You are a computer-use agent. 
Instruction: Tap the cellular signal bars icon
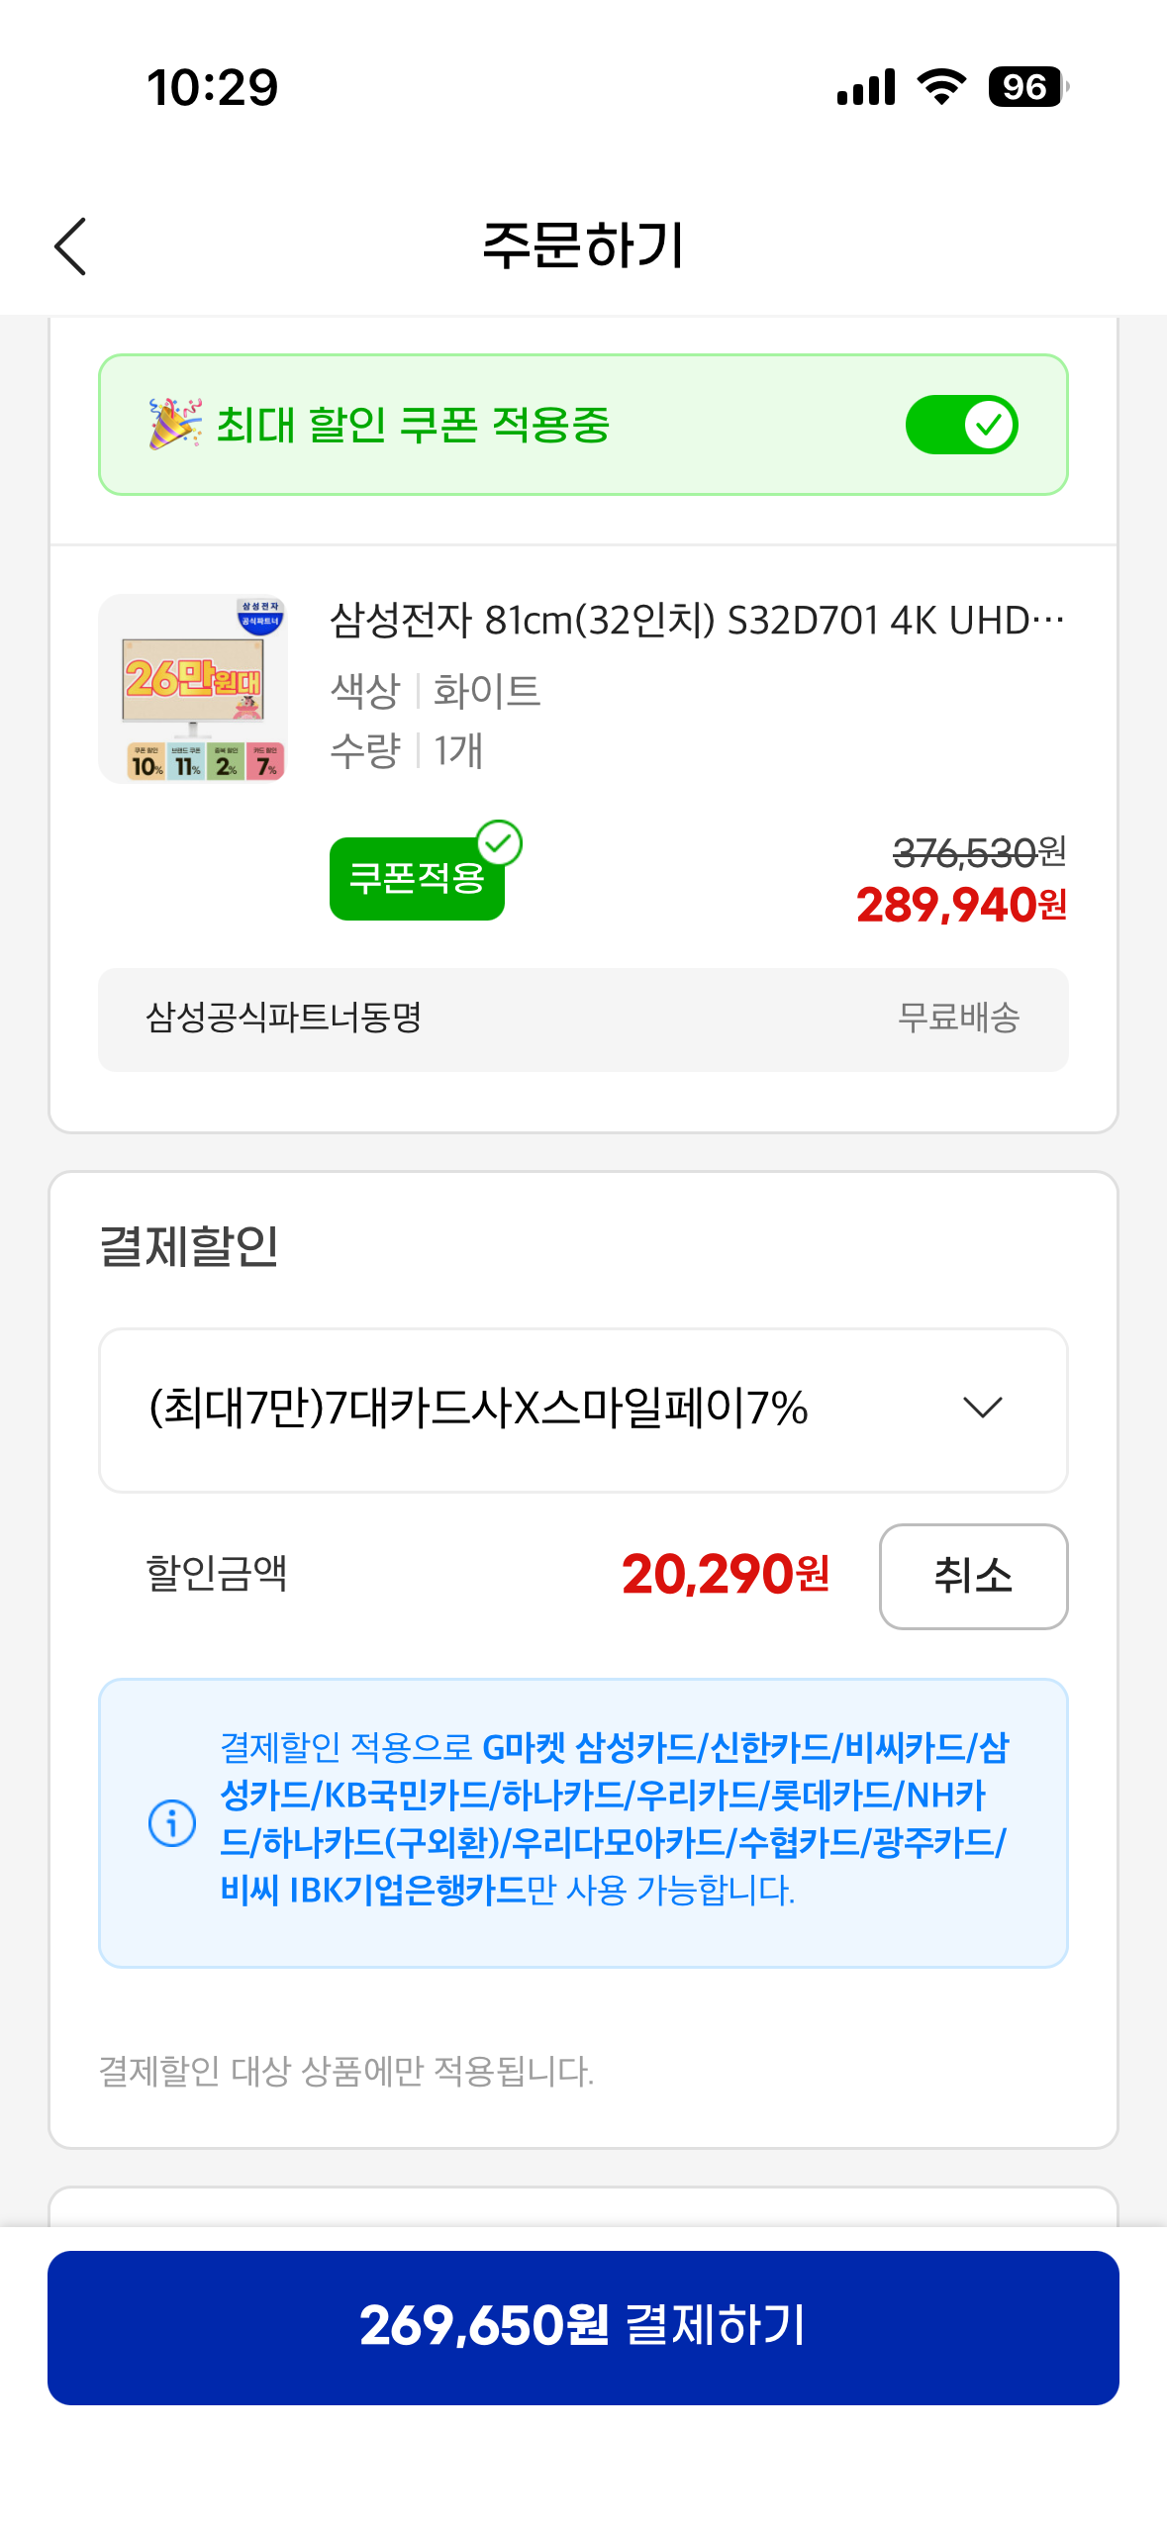pyautogui.click(x=866, y=87)
